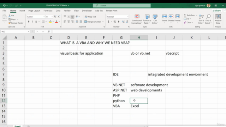Toggle Merge & Center
This screenshot has height=127, width=226.
pos(93,22)
